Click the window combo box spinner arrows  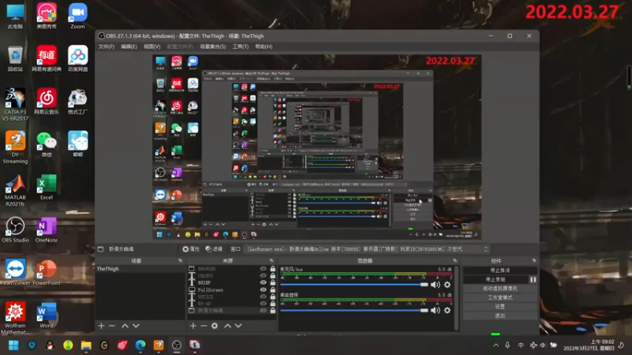point(486,249)
